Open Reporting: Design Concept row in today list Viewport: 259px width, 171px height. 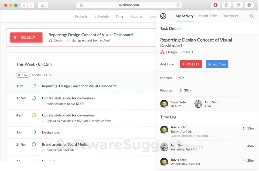pyautogui.click(x=81, y=86)
